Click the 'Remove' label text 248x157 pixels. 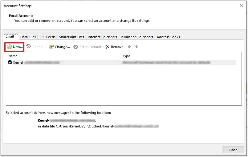(117, 47)
